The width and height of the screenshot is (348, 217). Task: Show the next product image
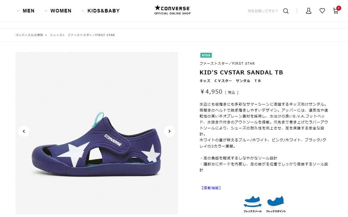coord(169,131)
